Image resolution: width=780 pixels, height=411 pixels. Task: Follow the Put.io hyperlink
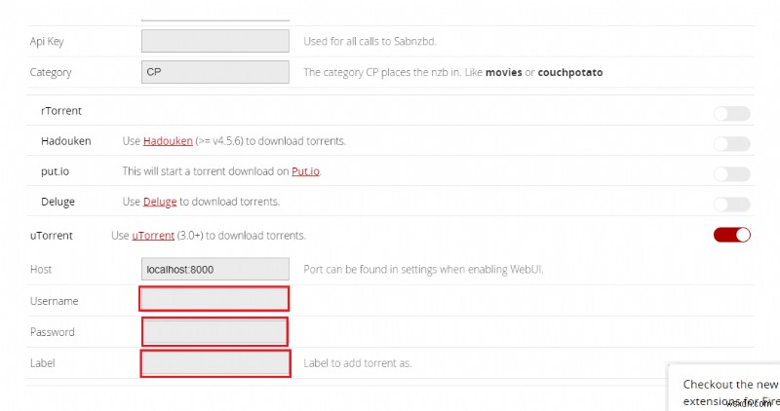coord(305,171)
